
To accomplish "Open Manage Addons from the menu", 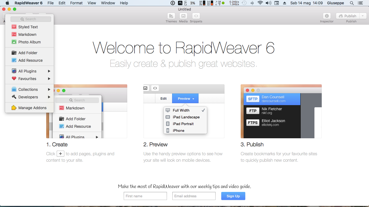I will (29, 108).
